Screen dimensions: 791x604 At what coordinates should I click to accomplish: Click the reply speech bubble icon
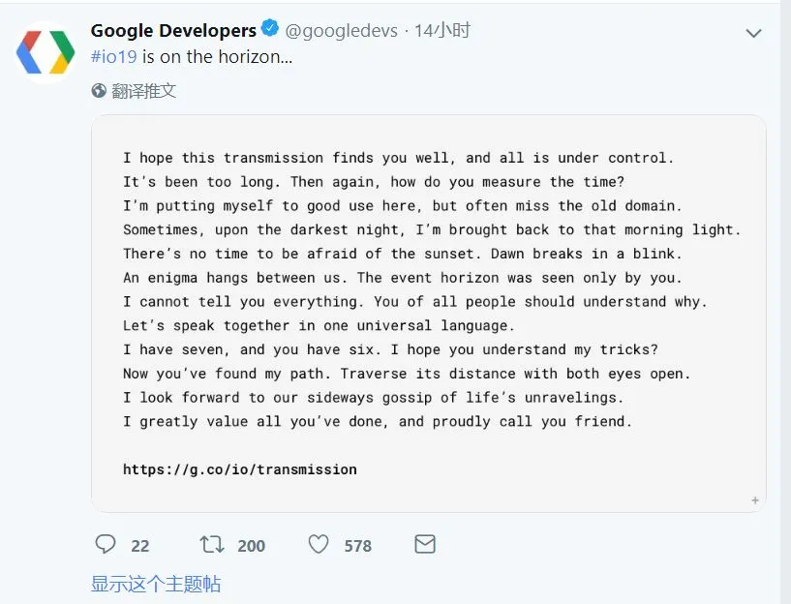pyautogui.click(x=106, y=545)
